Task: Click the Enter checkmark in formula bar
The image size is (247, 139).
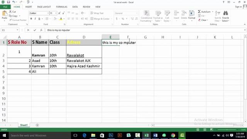Action: pos(35,30)
